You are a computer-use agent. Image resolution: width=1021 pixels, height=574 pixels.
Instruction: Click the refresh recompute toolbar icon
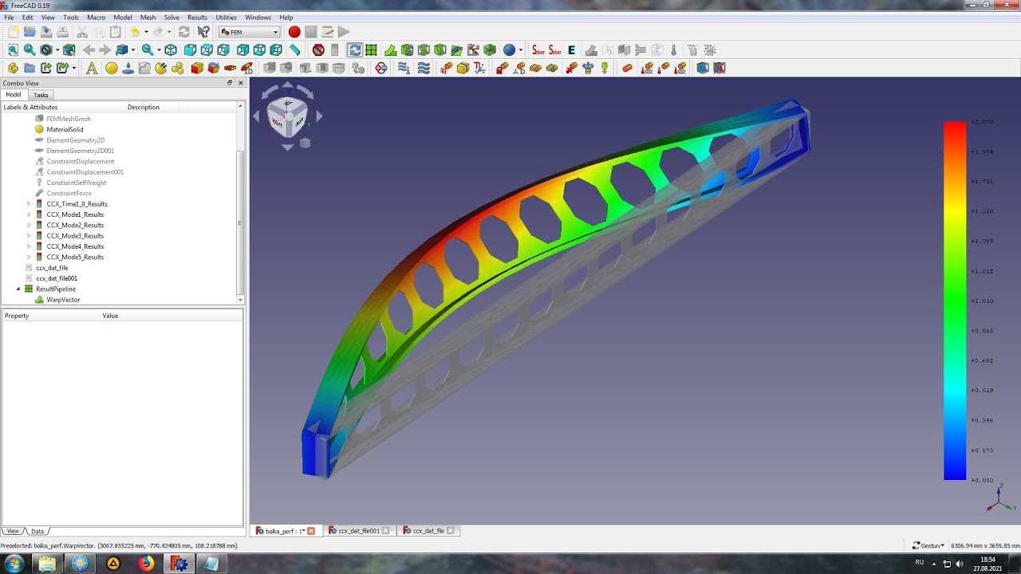pyautogui.click(x=183, y=32)
